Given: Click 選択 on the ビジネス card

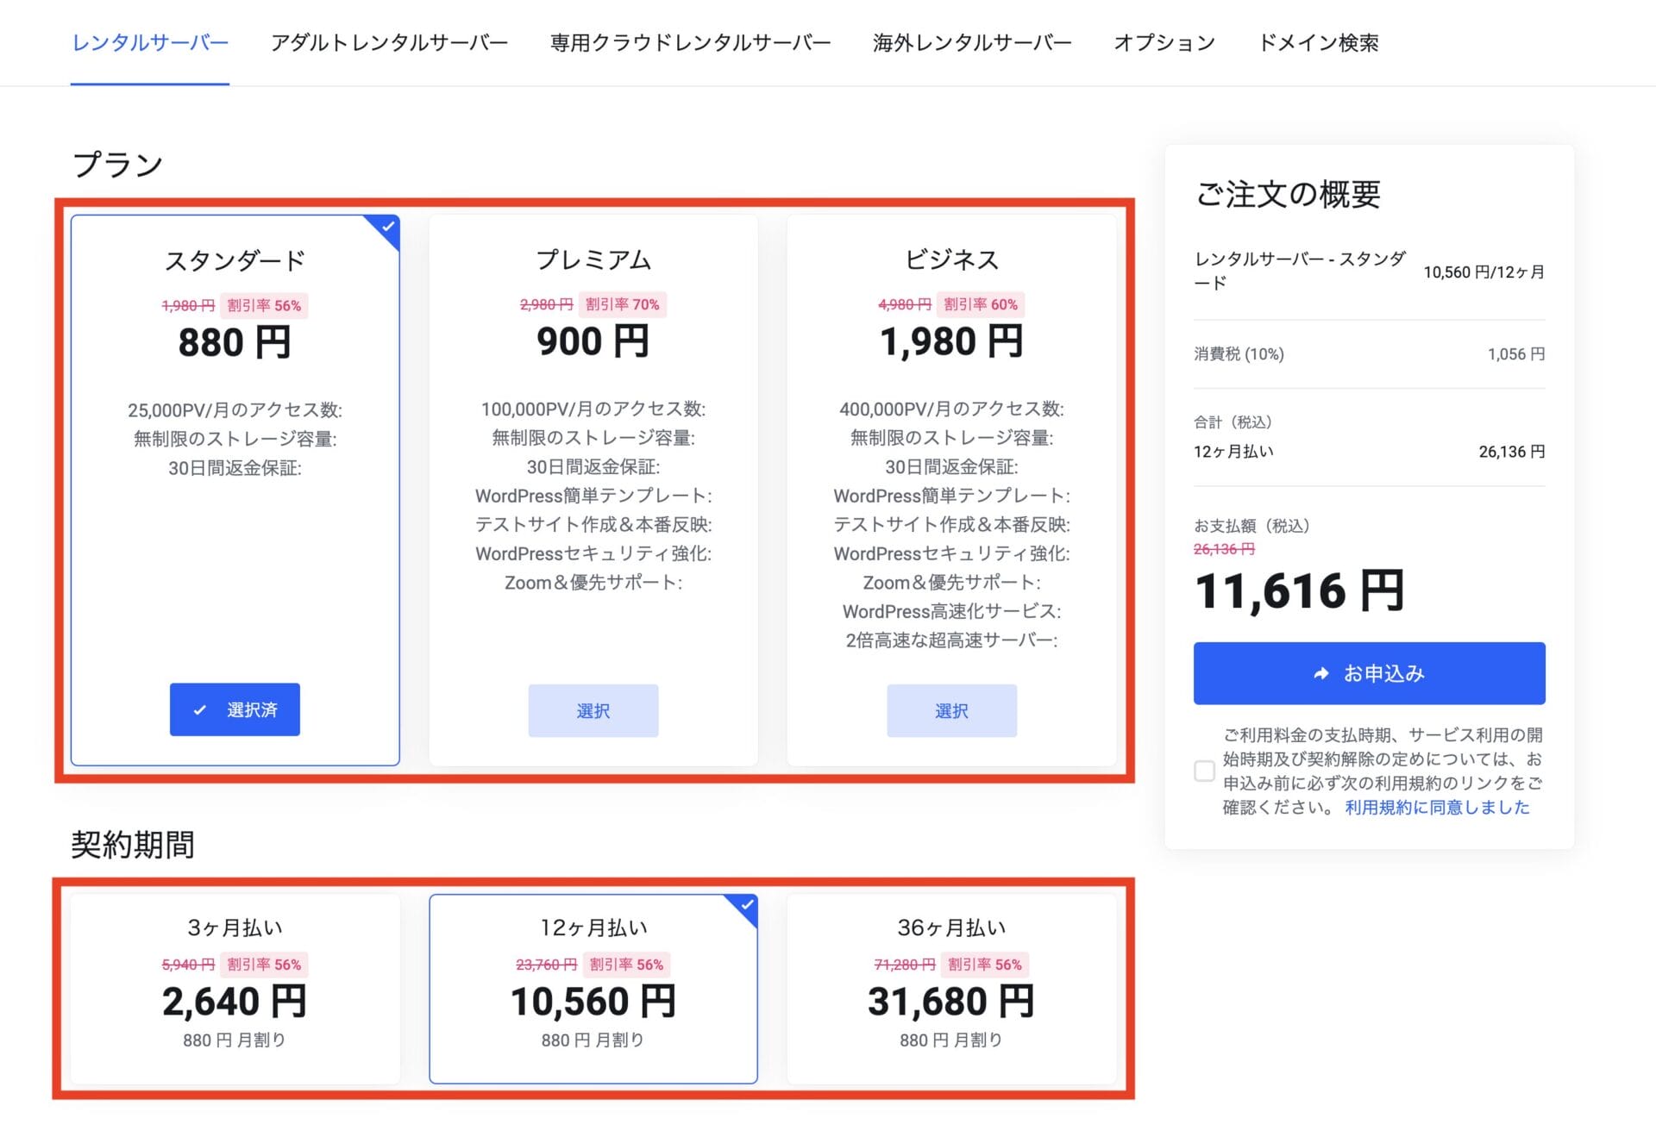Looking at the screenshot, I should [952, 710].
